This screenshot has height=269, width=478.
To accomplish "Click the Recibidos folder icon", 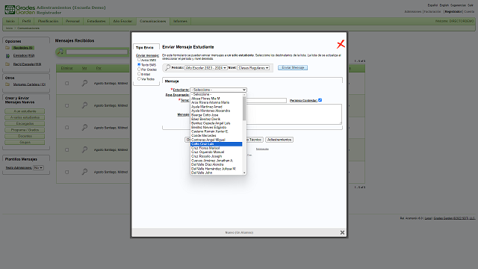I will click(x=7, y=48).
